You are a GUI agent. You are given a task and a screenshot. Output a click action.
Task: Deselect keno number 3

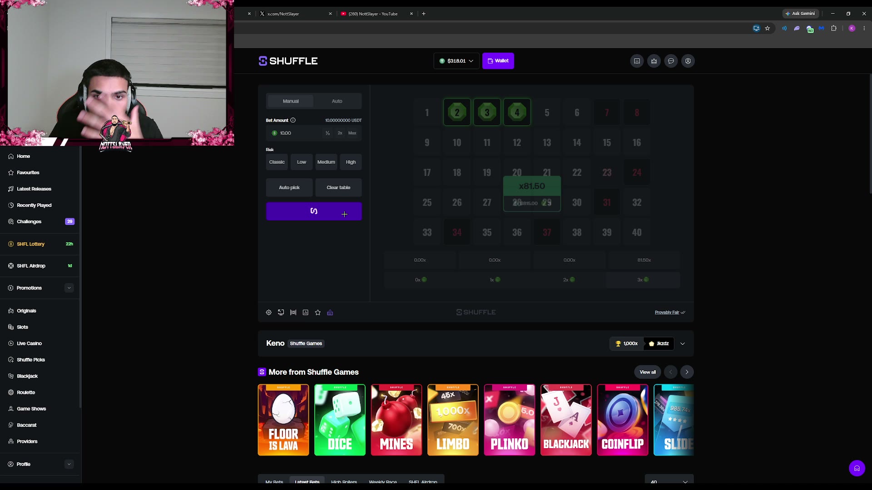click(487, 112)
